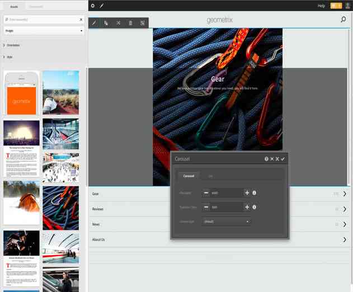Screen dimensions: 353x292
Task: Switch to the Assets tab in side panel
Action: [x=14, y=7]
